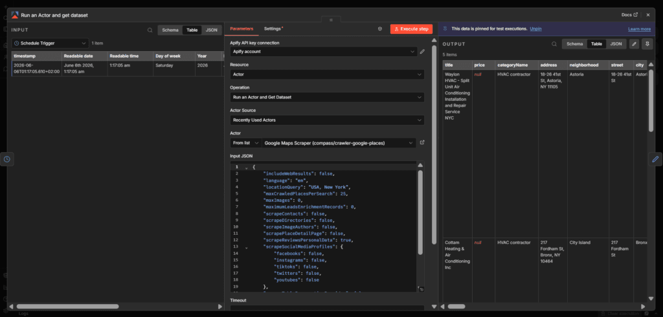663x317 pixels.
Task: Click the title column header in Output
Action: (458, 65)
